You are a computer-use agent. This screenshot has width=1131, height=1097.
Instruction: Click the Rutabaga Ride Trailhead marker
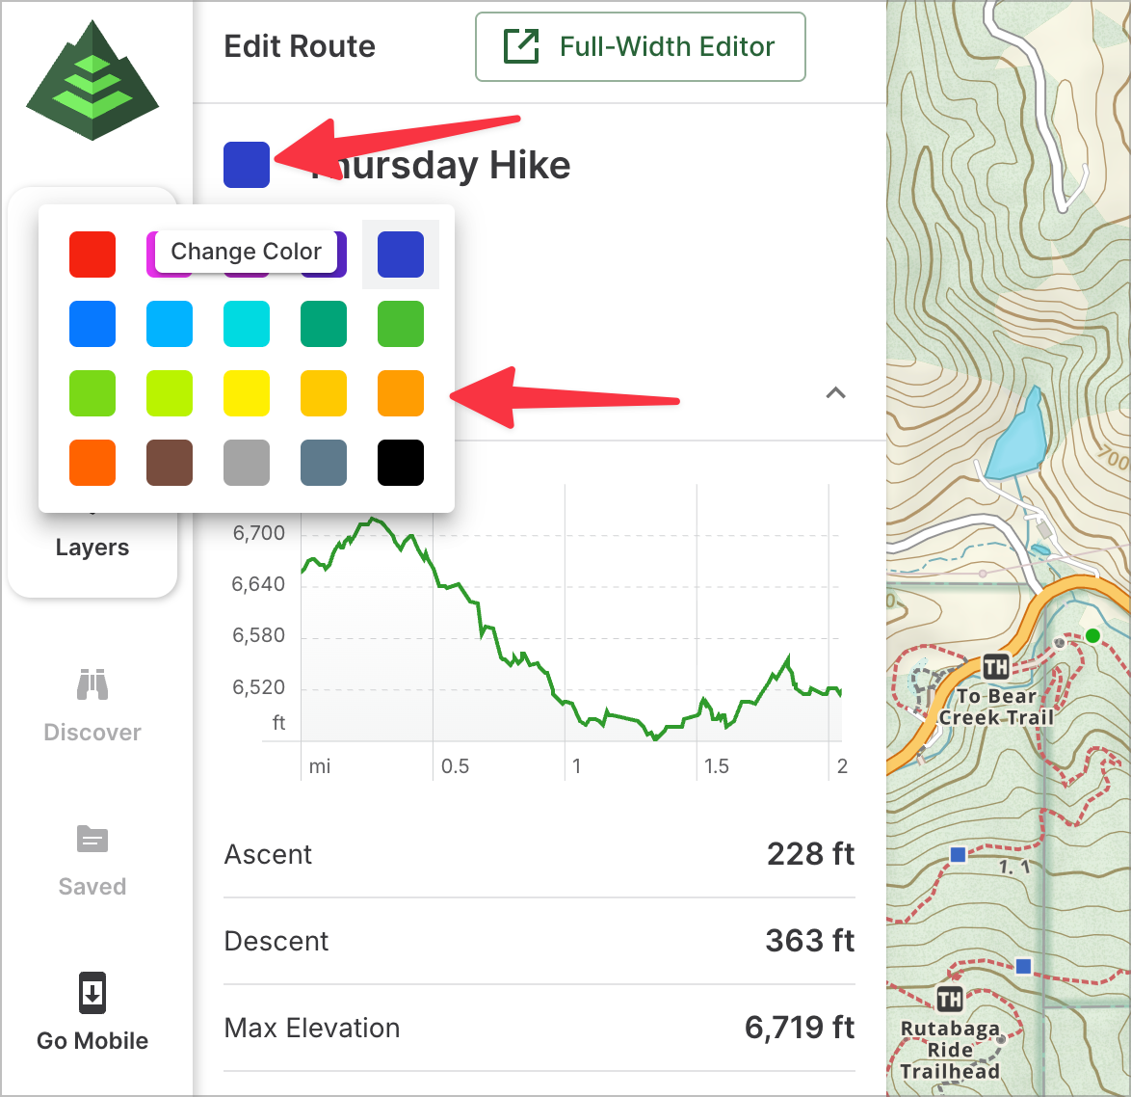pyautogui.click(x=950, y=999)
